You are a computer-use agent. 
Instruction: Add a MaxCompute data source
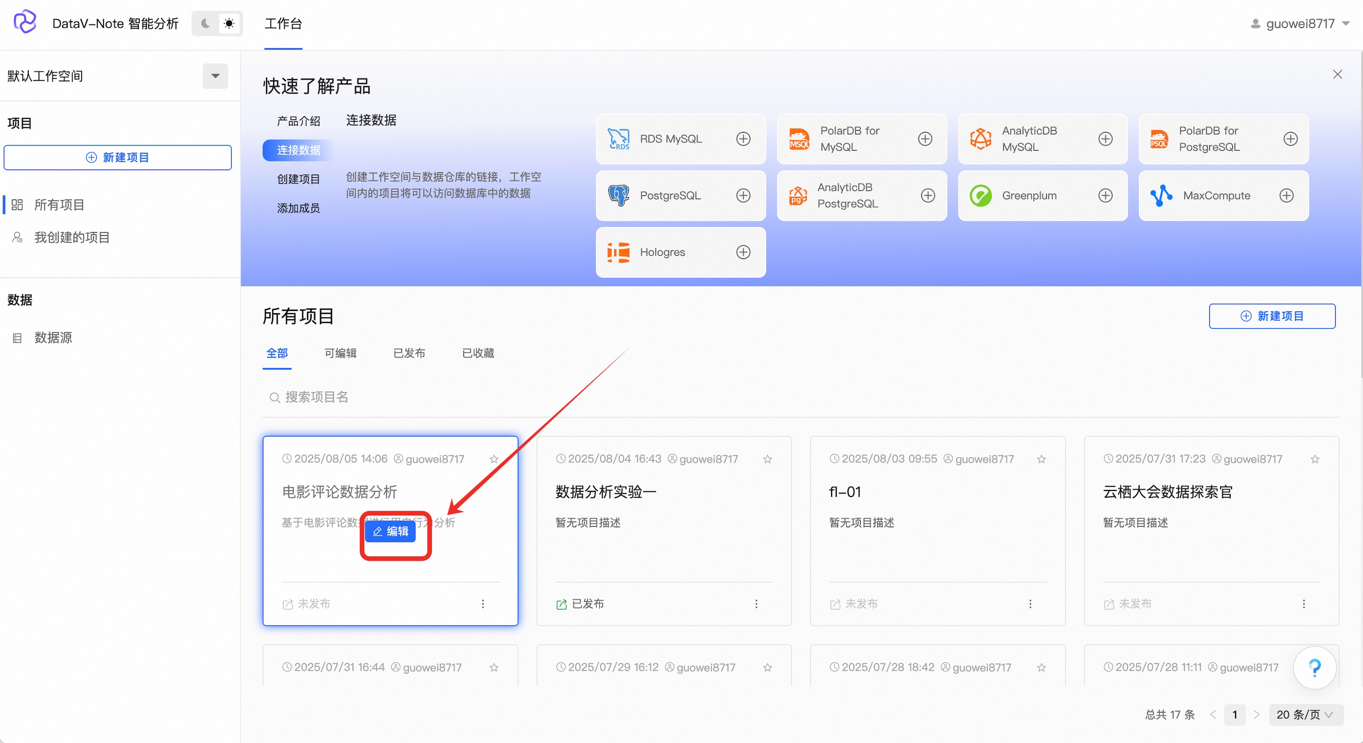[1286, 195]
